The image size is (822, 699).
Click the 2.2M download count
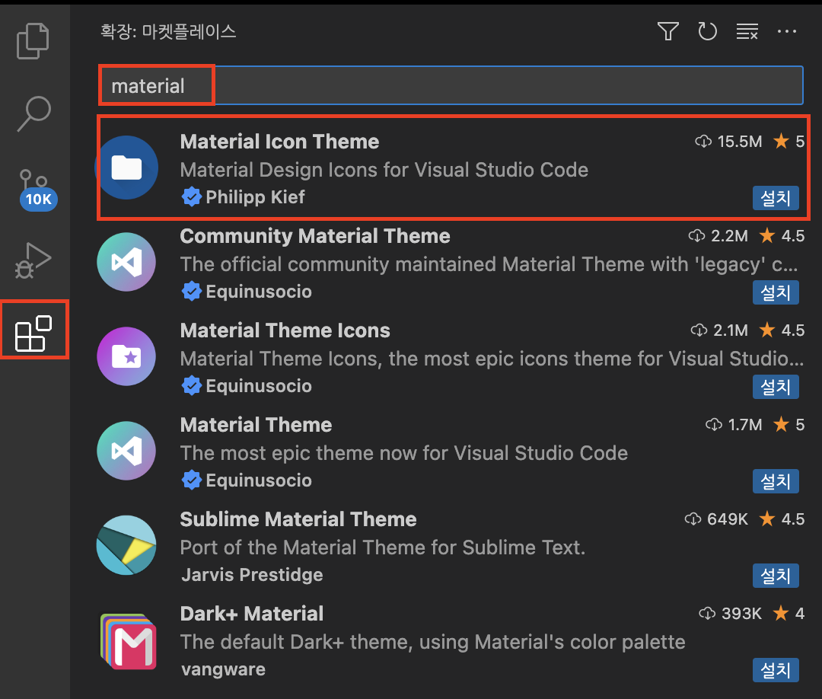pyautogui.click(x=729, y=236)
